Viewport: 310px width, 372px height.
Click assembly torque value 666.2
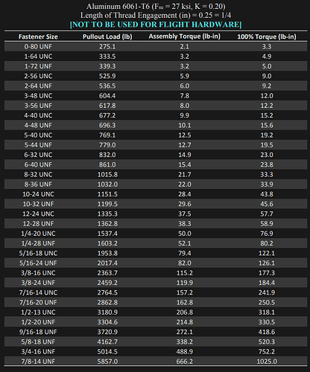(x=184, y=362)
